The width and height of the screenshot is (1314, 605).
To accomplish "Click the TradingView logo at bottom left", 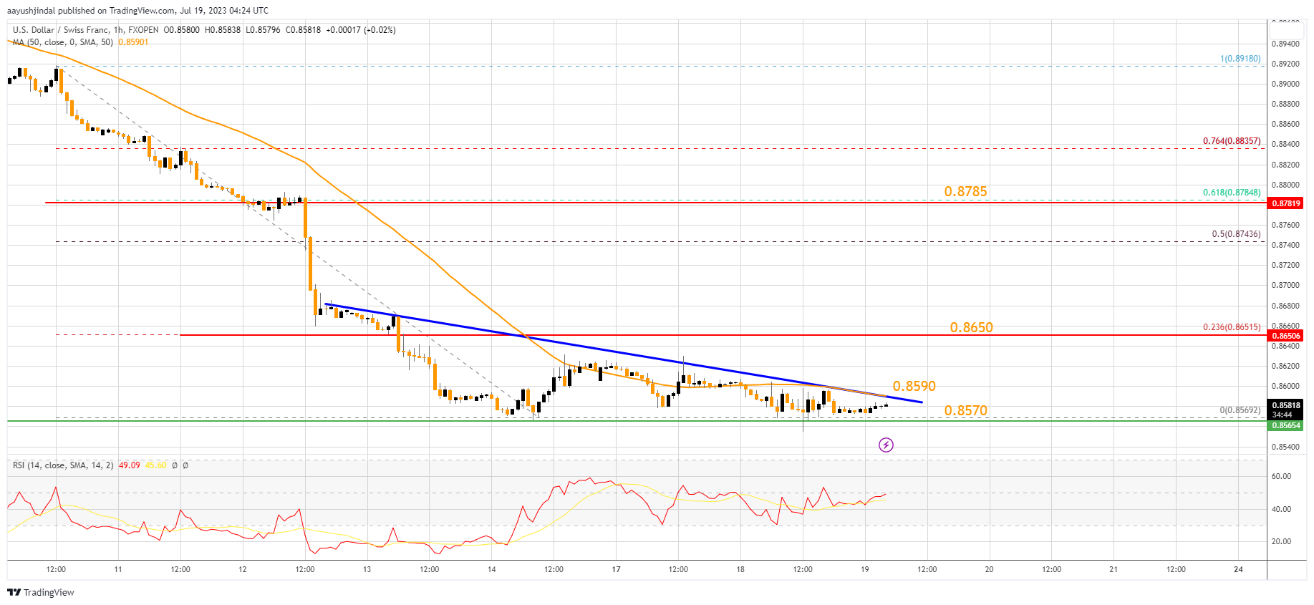I will tap(41, 592).
